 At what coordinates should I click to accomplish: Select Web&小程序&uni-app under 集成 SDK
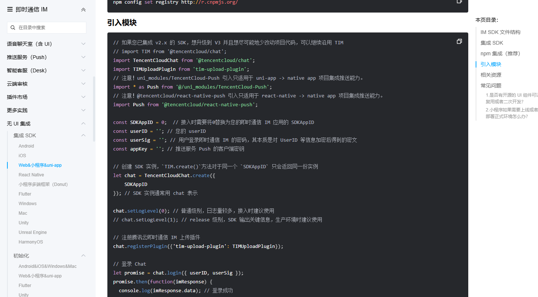40,165
